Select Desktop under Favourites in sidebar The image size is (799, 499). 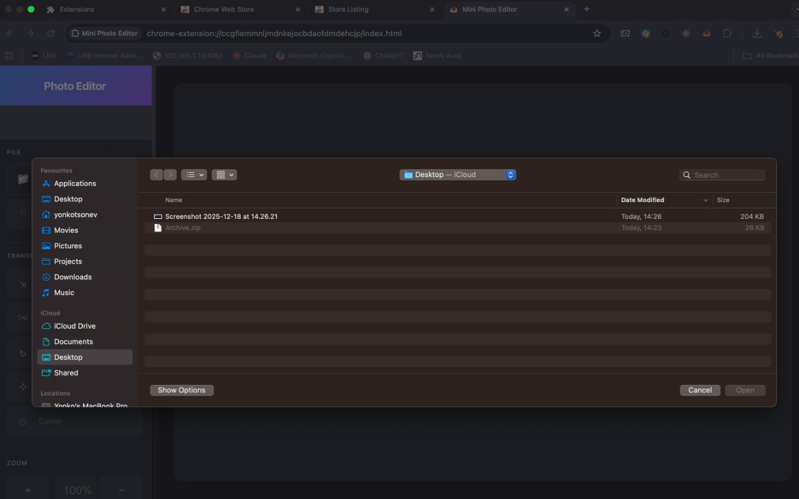(68, 199)
